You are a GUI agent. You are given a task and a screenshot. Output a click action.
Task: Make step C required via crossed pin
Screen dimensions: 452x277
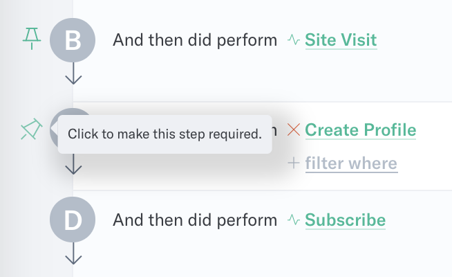click(x=31, y=129)
